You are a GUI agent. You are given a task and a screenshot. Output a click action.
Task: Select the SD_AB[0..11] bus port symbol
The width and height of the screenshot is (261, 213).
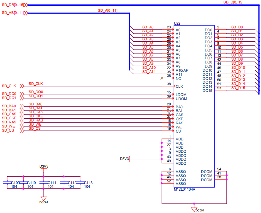click(x=25, y=13)
